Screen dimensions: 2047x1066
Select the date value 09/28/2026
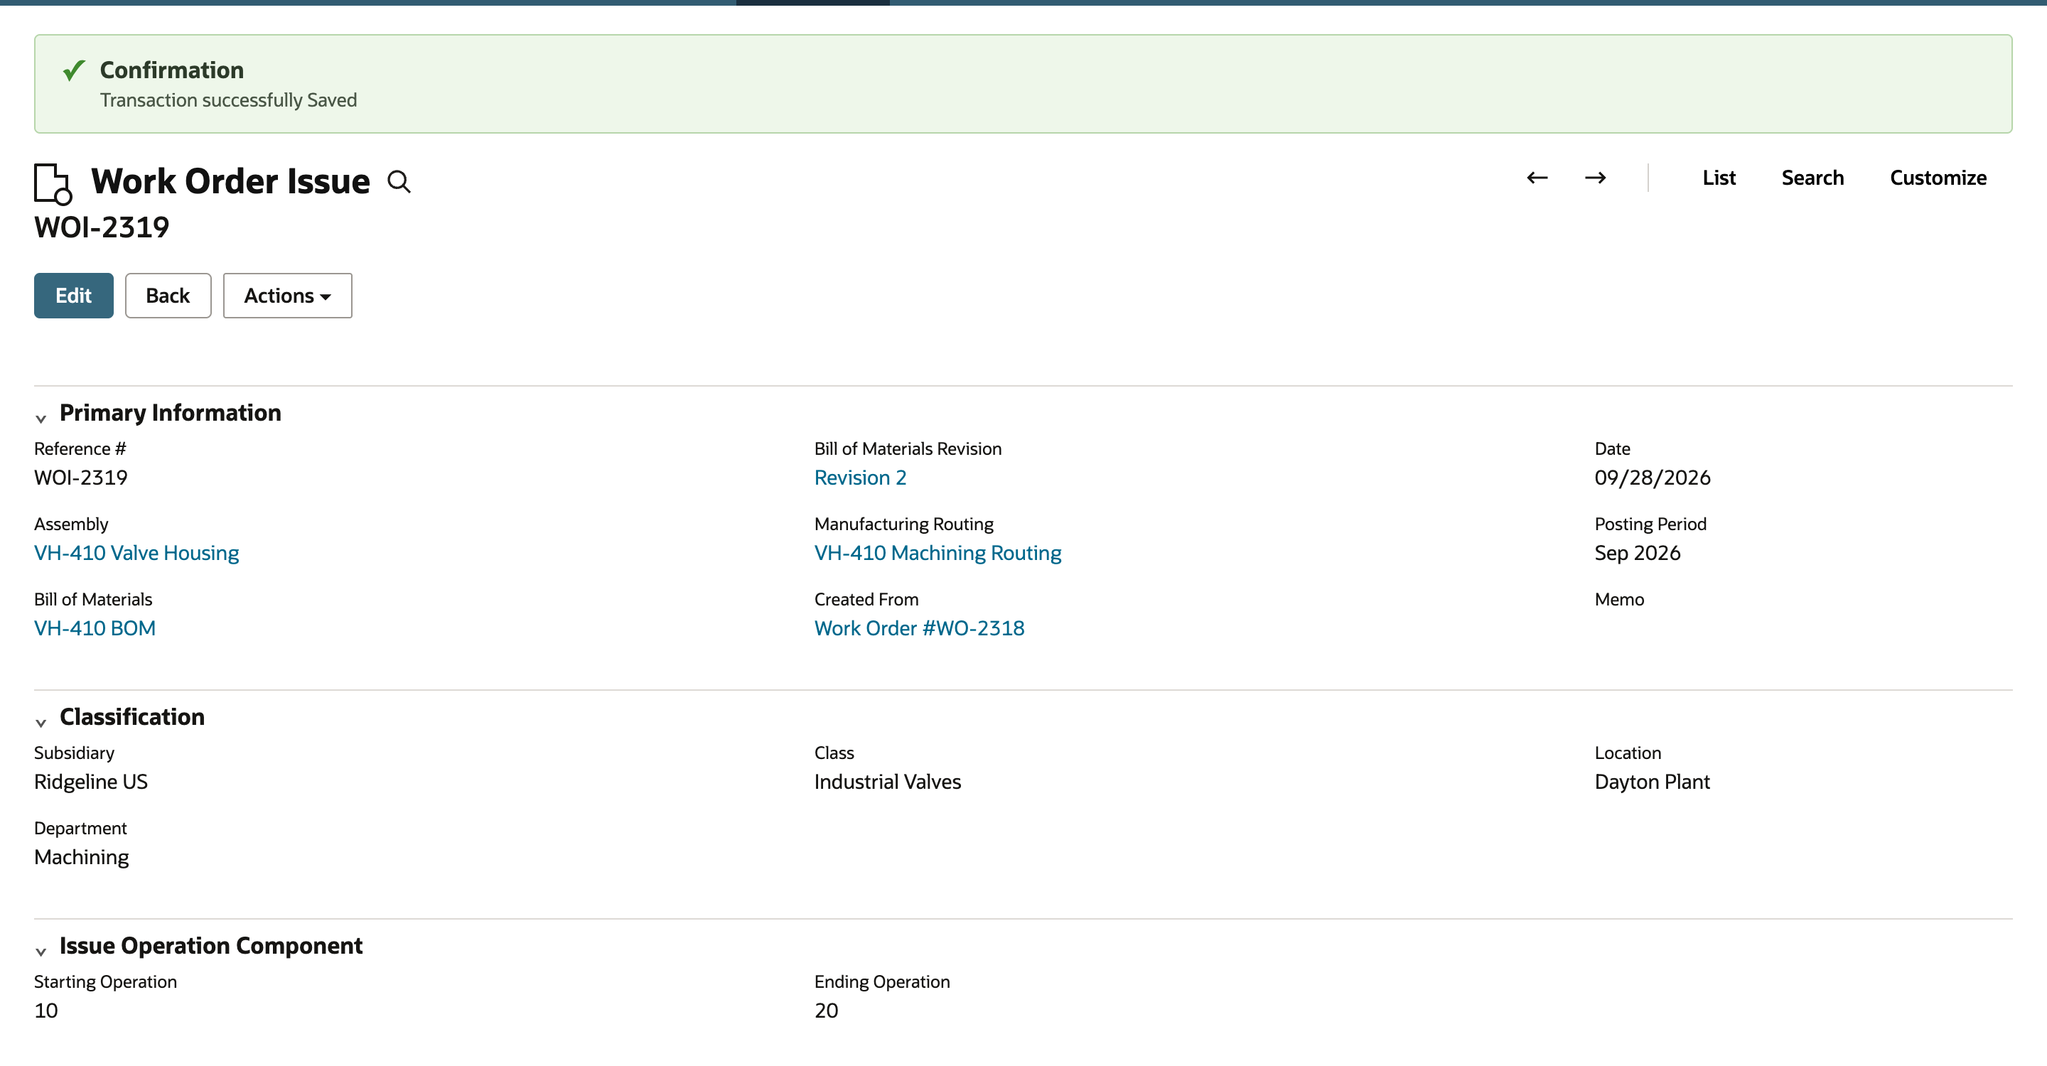[1652, 478]
